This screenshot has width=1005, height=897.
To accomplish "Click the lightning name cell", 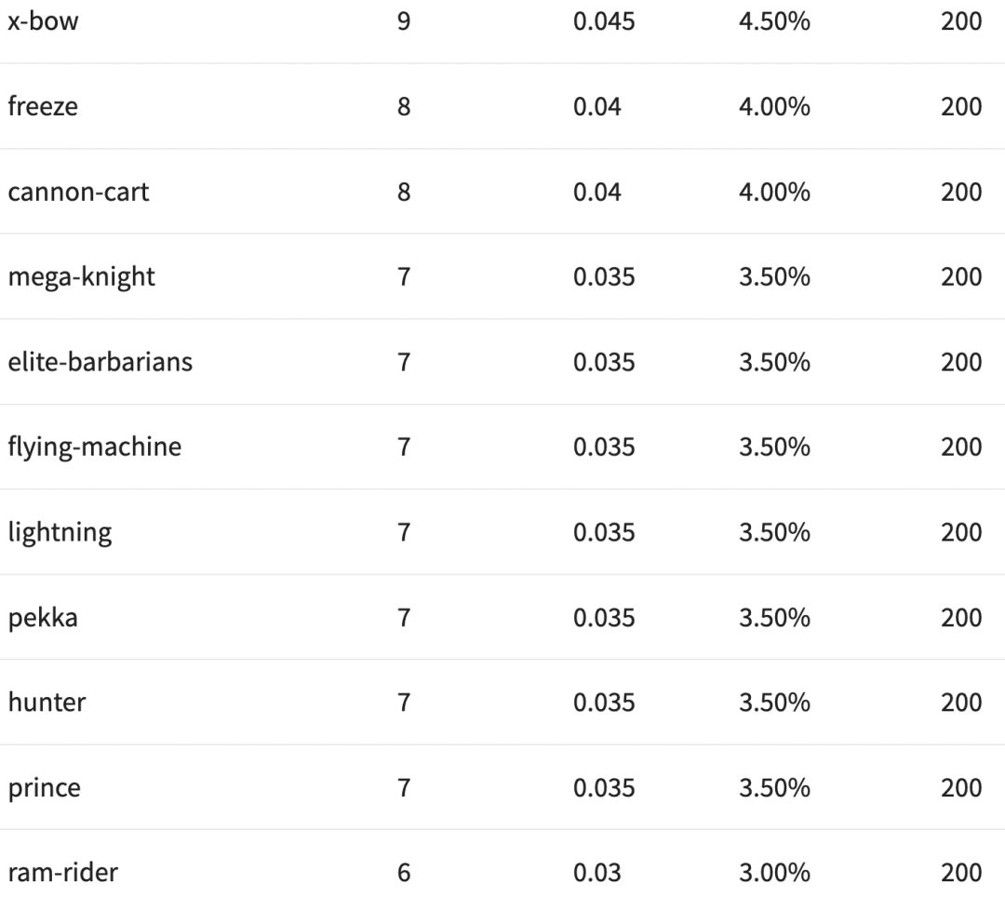I will tap(60, 532).
